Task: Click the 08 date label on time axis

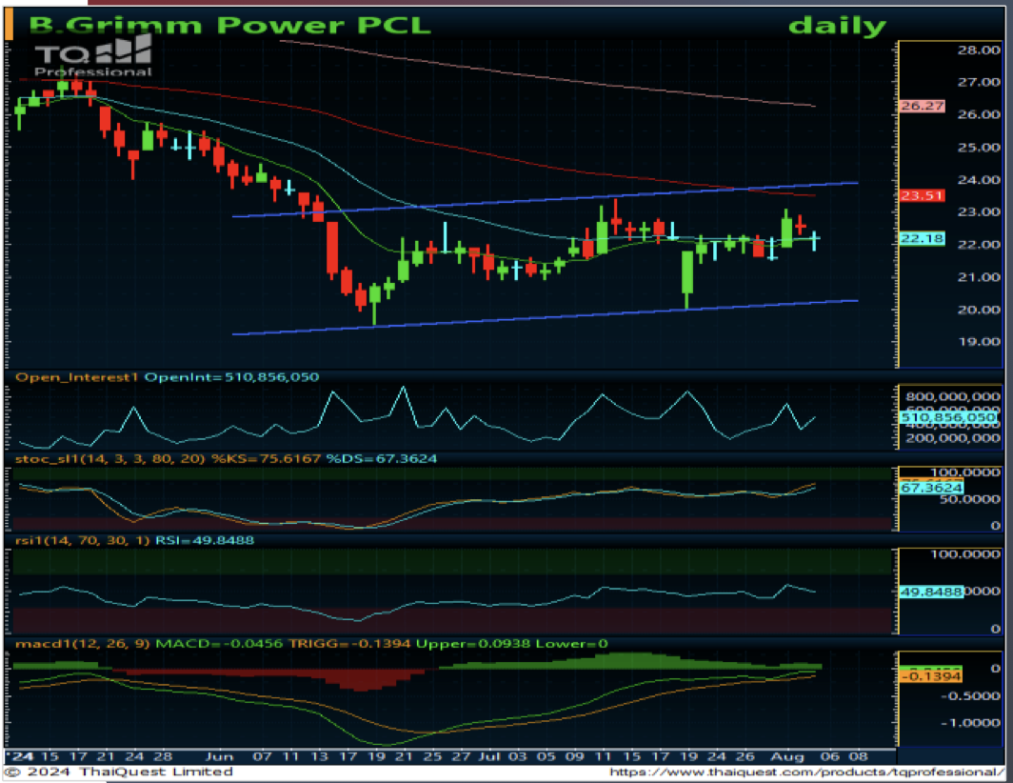Action: (x=859, y=755)
